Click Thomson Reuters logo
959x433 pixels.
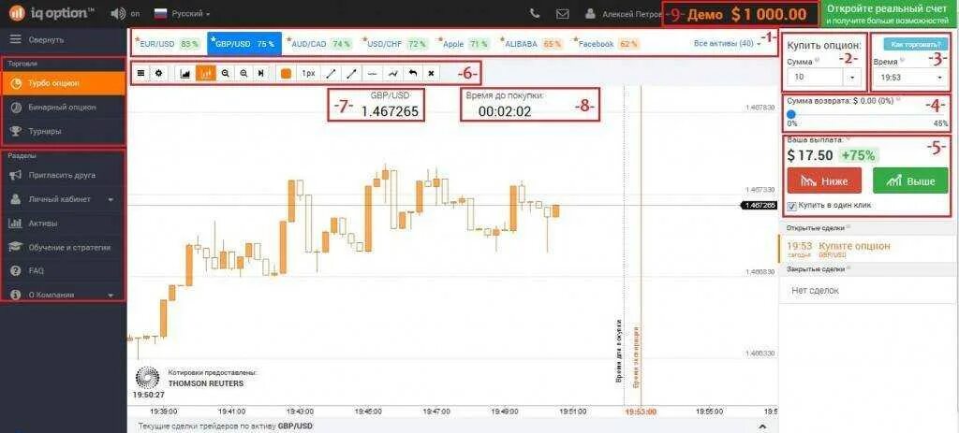147,378
